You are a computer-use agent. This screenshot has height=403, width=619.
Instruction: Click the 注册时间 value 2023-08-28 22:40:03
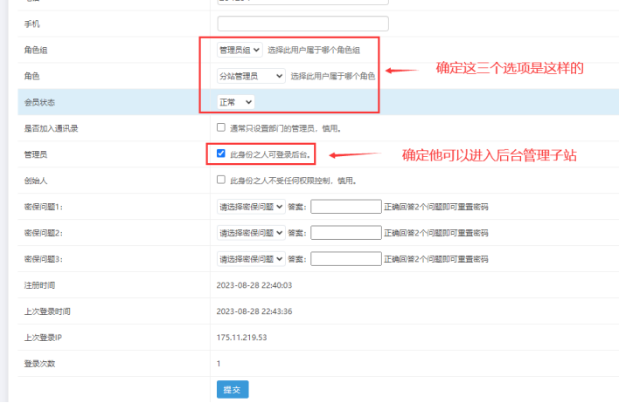tap(254, 285)
